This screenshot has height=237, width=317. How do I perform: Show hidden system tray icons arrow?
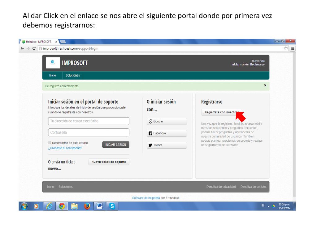point(268,206)
